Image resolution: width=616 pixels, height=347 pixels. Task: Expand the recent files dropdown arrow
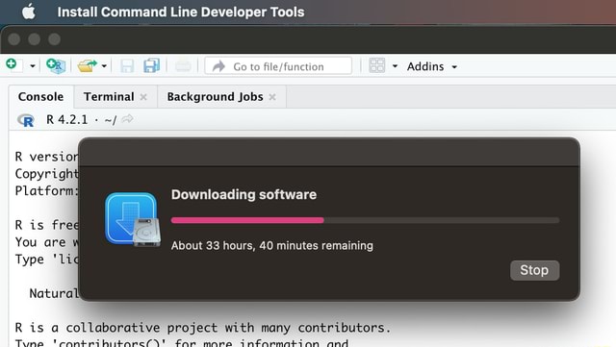(104, 66)
